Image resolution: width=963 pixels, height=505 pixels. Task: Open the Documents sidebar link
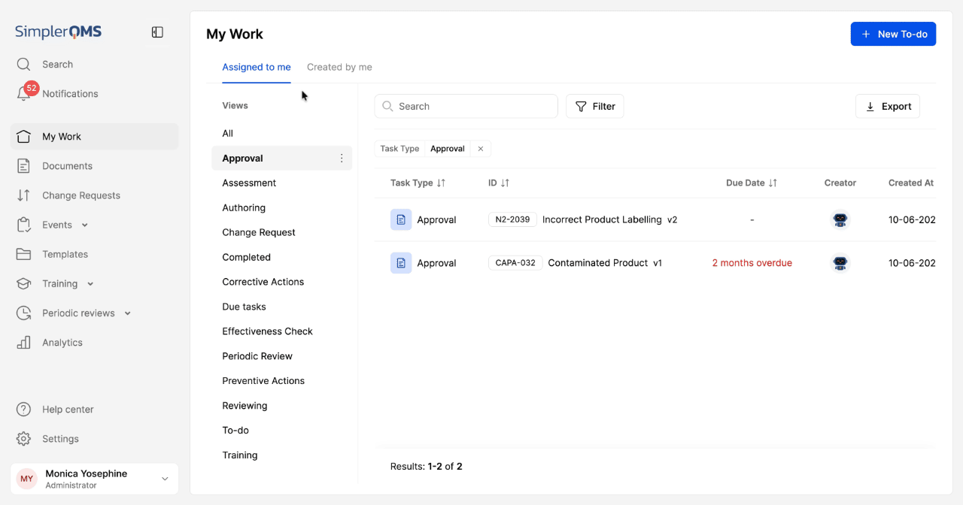[67, 166]
